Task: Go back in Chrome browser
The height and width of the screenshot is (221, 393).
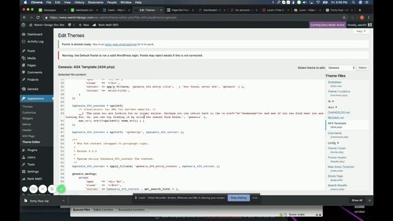Action: [x=25, y=18]
